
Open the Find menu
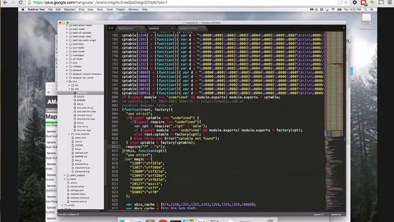pos(81,10)
